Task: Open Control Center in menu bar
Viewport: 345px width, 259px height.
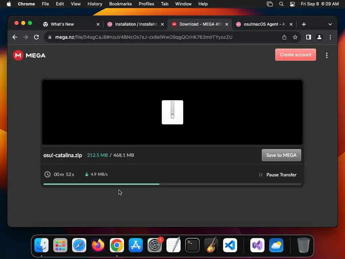Action: click(292, 4)
